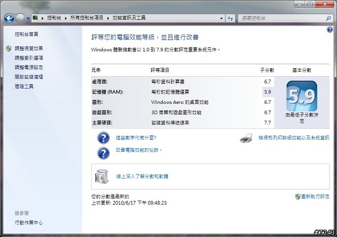Screen dimensions: 337x237
Task: Select the 記憶體 (RAM) row label
Action: 108,92
